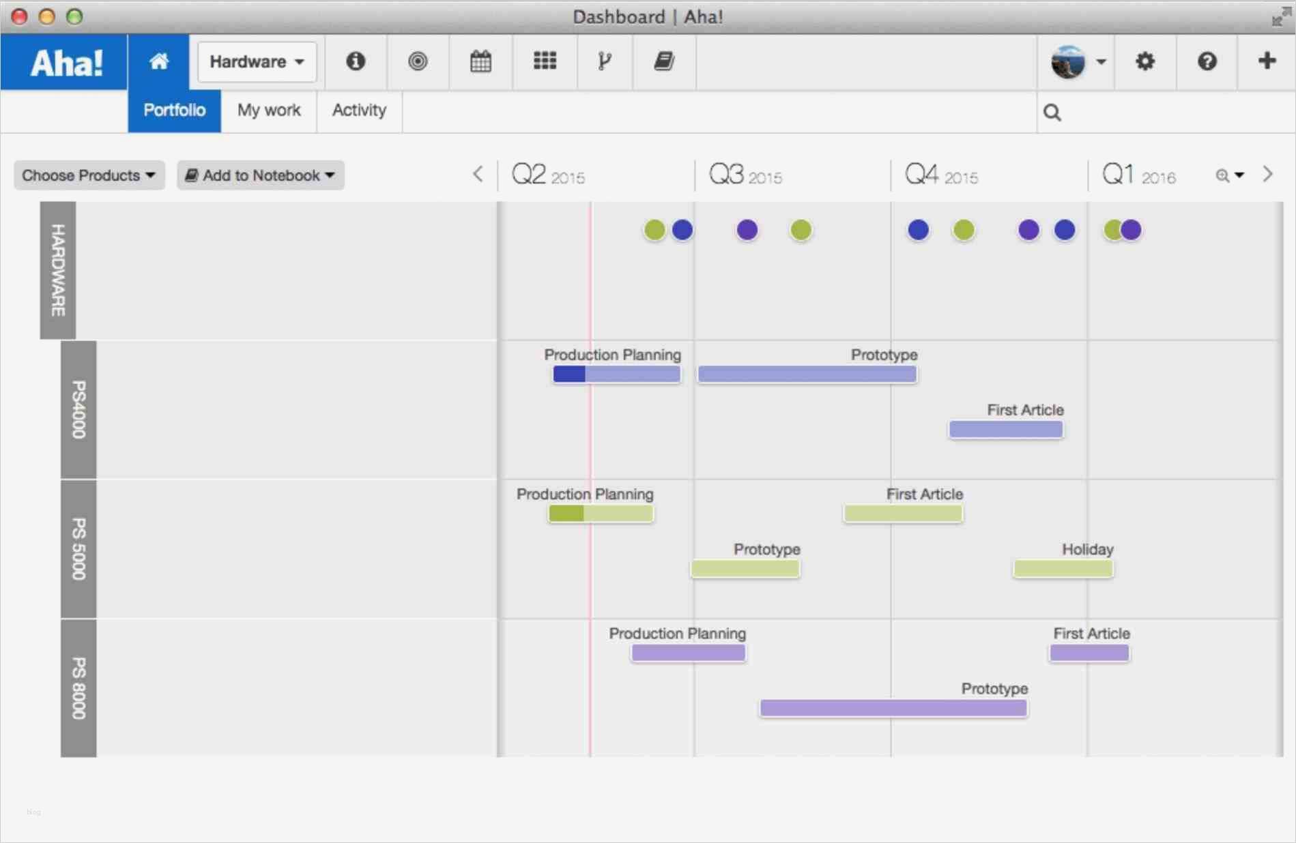Open the timeline zoom dropdown
This screenshot has width=1296, height=843.
pyautogui.click(x=1230, y=175)
